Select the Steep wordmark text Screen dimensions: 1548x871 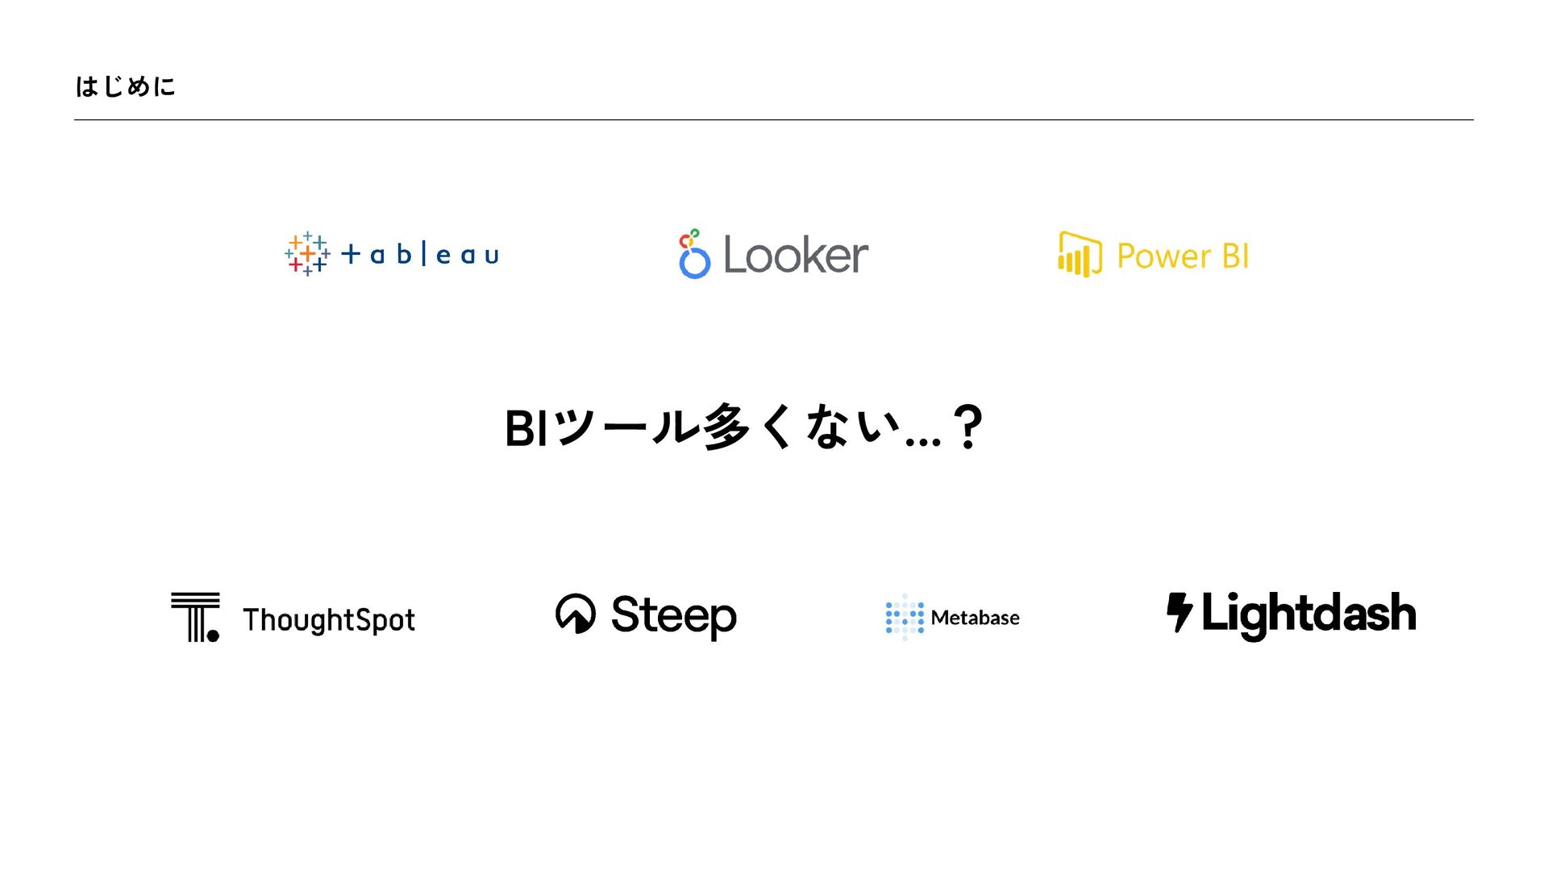click(674, 616)
